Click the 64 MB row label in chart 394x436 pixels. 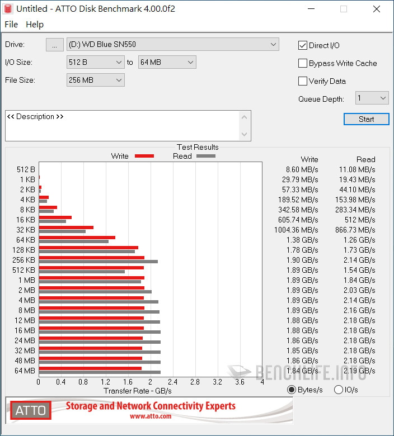[25, 371]
